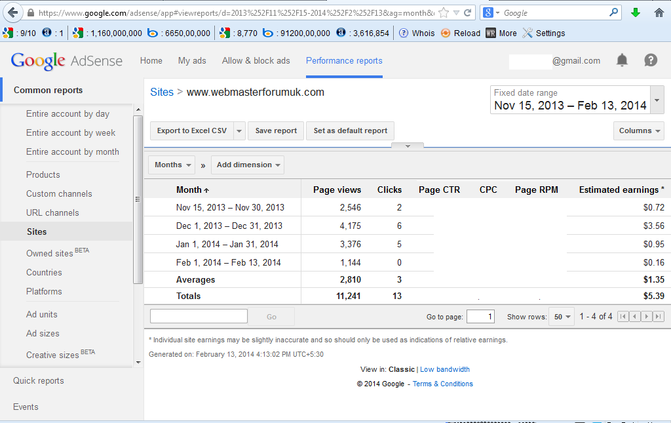The width and height of the screenshot is (671, 423).
Task: Open URL channels report
Action: point(52,212)
